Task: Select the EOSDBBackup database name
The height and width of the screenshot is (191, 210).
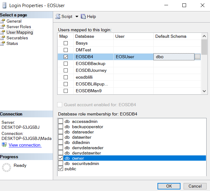Action: pyautogui.click(x=90, y=64)
